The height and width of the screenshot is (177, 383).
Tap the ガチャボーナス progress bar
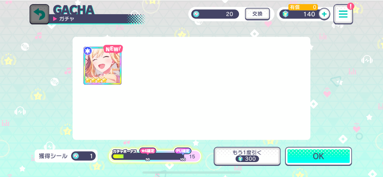tap(148, 156)
